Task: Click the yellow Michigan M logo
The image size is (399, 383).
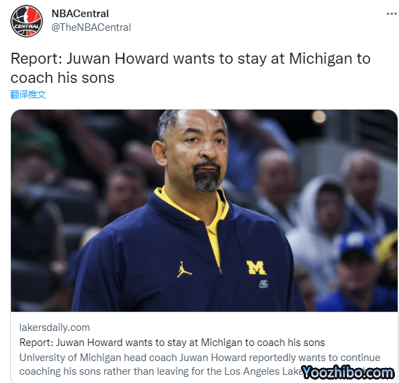Action: point(256,268)
